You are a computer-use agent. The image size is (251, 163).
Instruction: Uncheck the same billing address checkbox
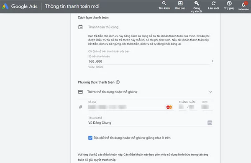90,138
